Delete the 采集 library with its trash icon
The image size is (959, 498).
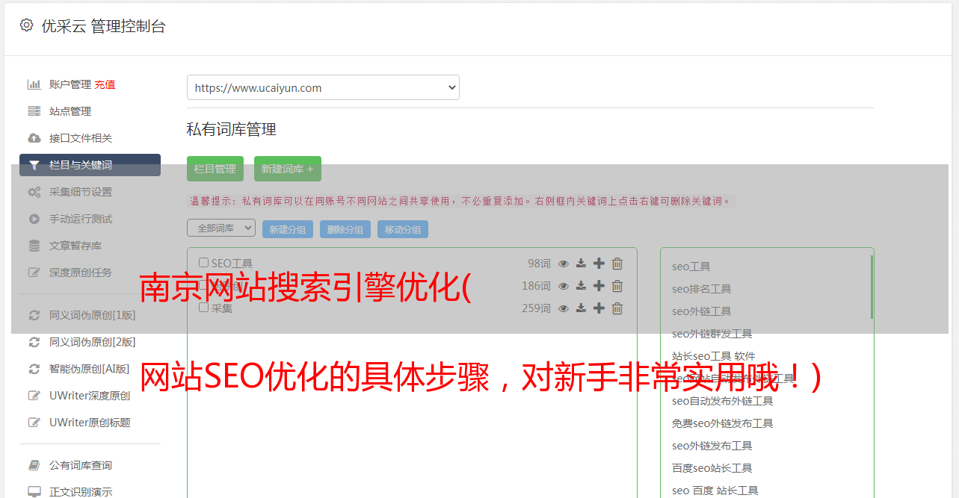pos(617,308)
